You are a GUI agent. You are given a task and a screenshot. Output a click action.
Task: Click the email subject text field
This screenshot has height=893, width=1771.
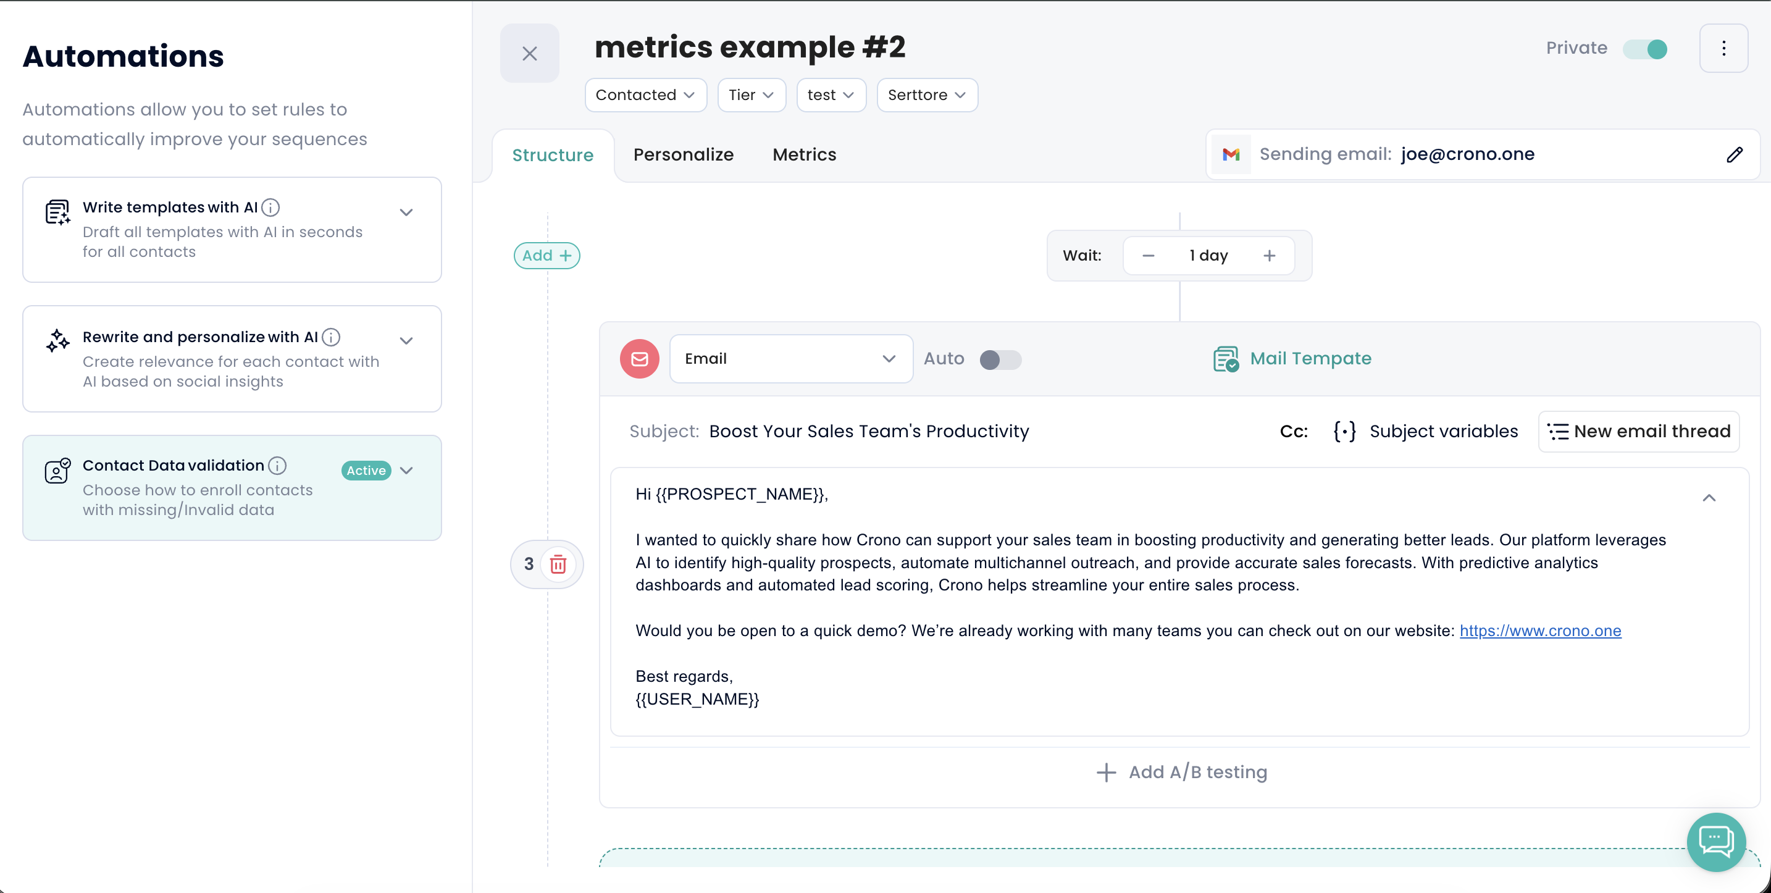(868, 431)
